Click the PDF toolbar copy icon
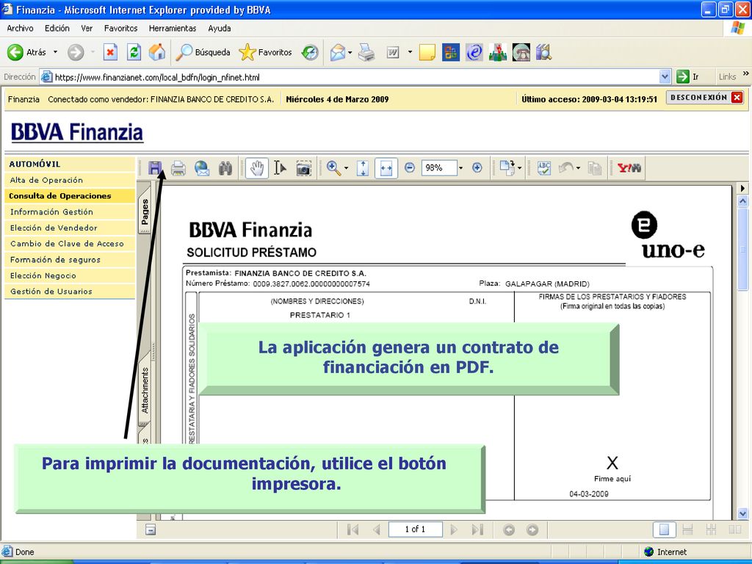Screen dimensions: 752x564 coord(595,168)
